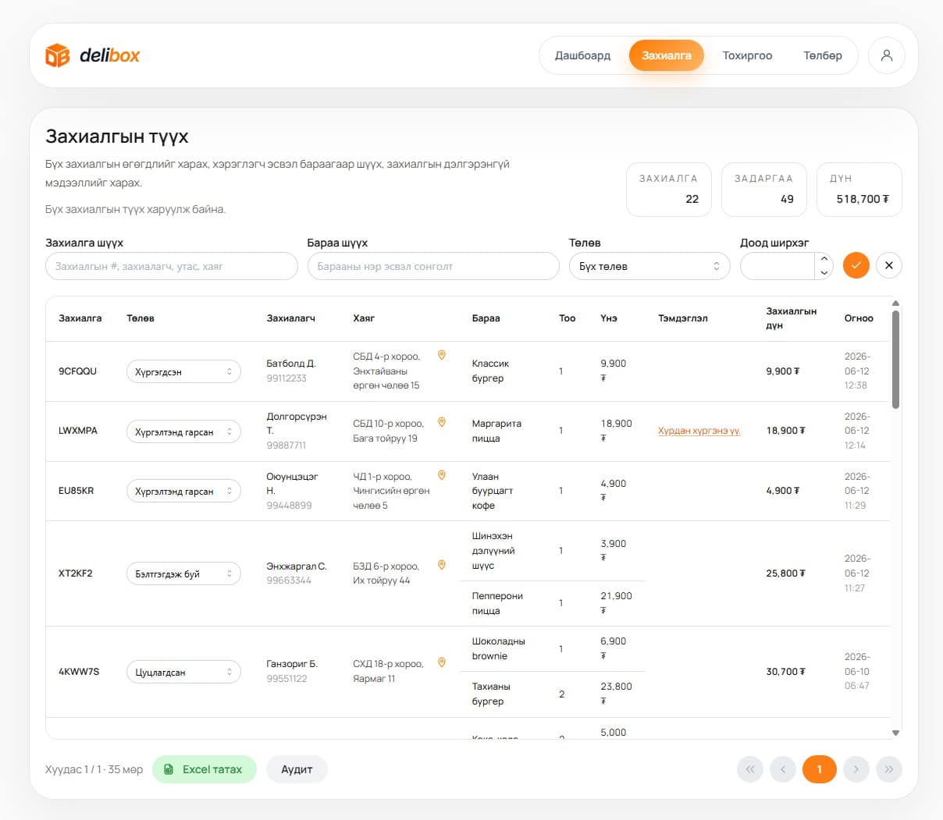Viewport: 943px width, 820px height.
Task: Click order total 25,800 ₮
Action: (785, 573)
